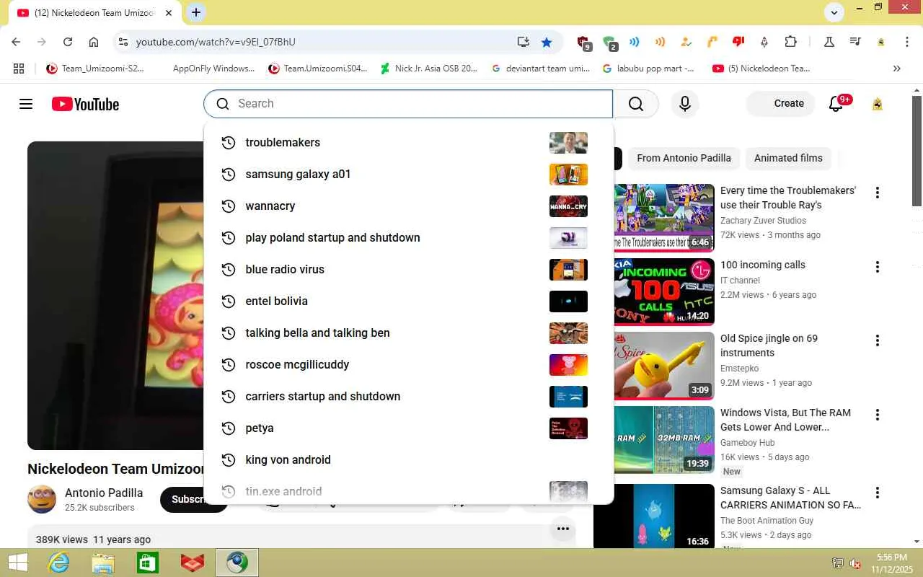The image size is (923, 577).
Task: Open 'Antonio Padilla' channel name link
Action: click(104, 493)
